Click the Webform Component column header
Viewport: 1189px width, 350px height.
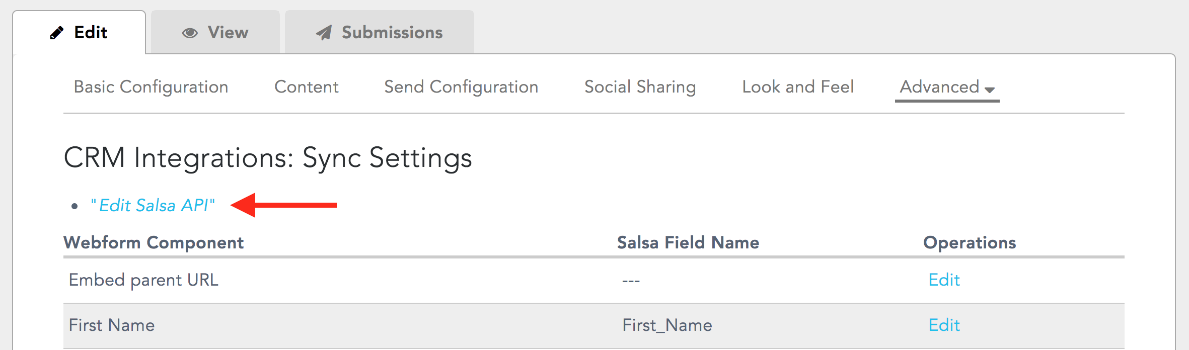click(x=154, y=242)
